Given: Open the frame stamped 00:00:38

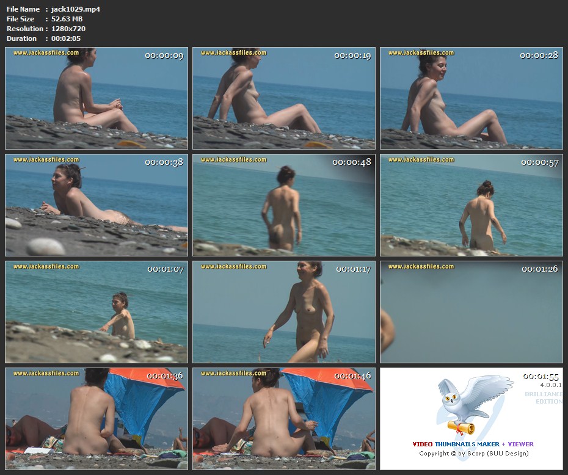Looking at the screenshot, I should tap(96, 205).
